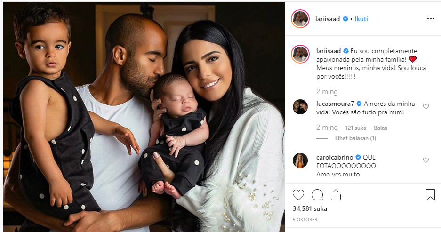Open the three-dot more options menu
441x232 pixels.
click(x=431, y=18)
